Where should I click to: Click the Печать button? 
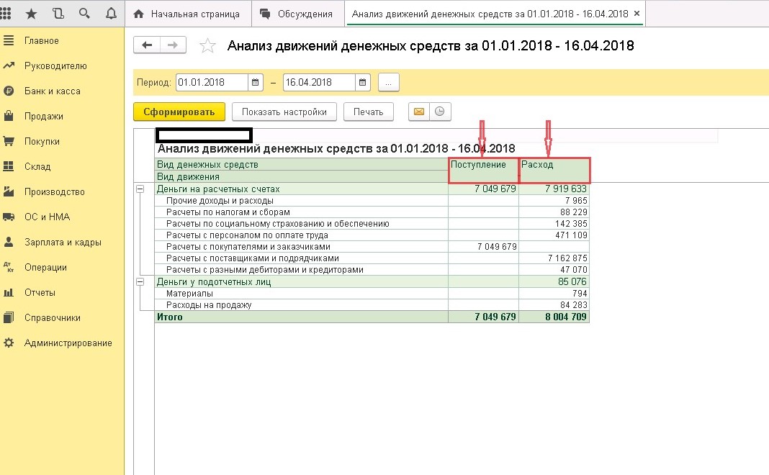(x=369, y=112)
